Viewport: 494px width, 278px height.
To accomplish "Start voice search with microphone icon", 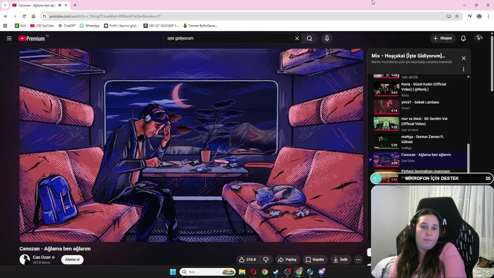I will coord(327,38).
